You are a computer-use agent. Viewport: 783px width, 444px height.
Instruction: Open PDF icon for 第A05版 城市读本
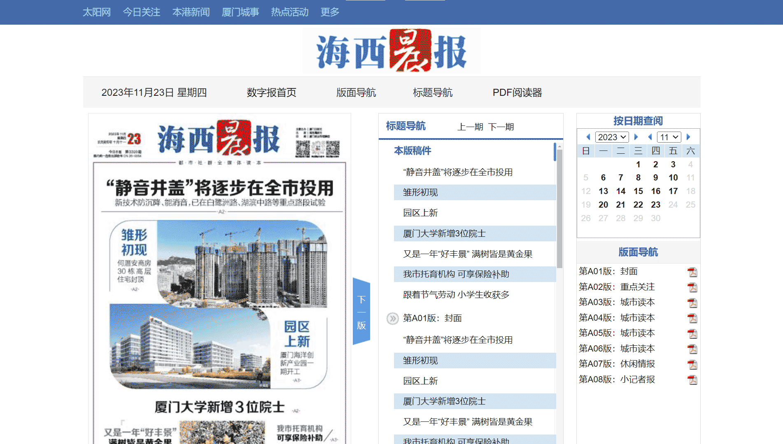pyautogui.click(x=692, y=334)
